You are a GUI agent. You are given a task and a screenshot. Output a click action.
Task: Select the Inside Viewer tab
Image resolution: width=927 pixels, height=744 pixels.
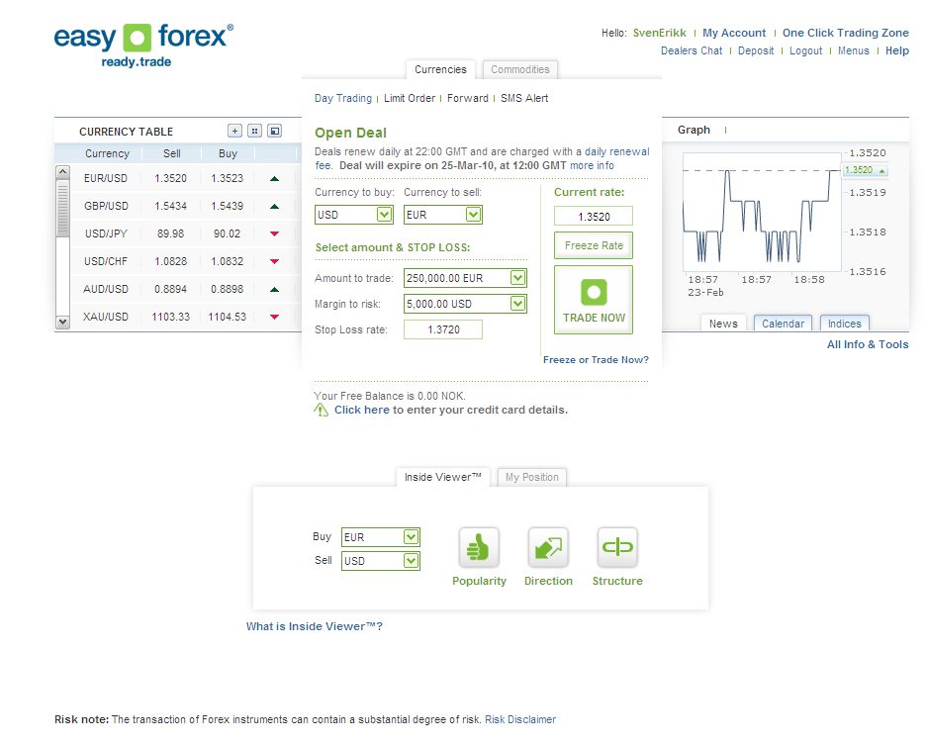coord(443,477)
